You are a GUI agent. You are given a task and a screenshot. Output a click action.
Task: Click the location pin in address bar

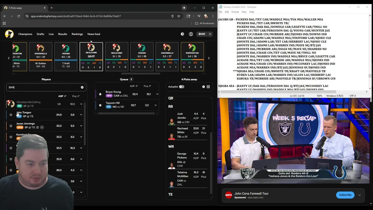173,16
